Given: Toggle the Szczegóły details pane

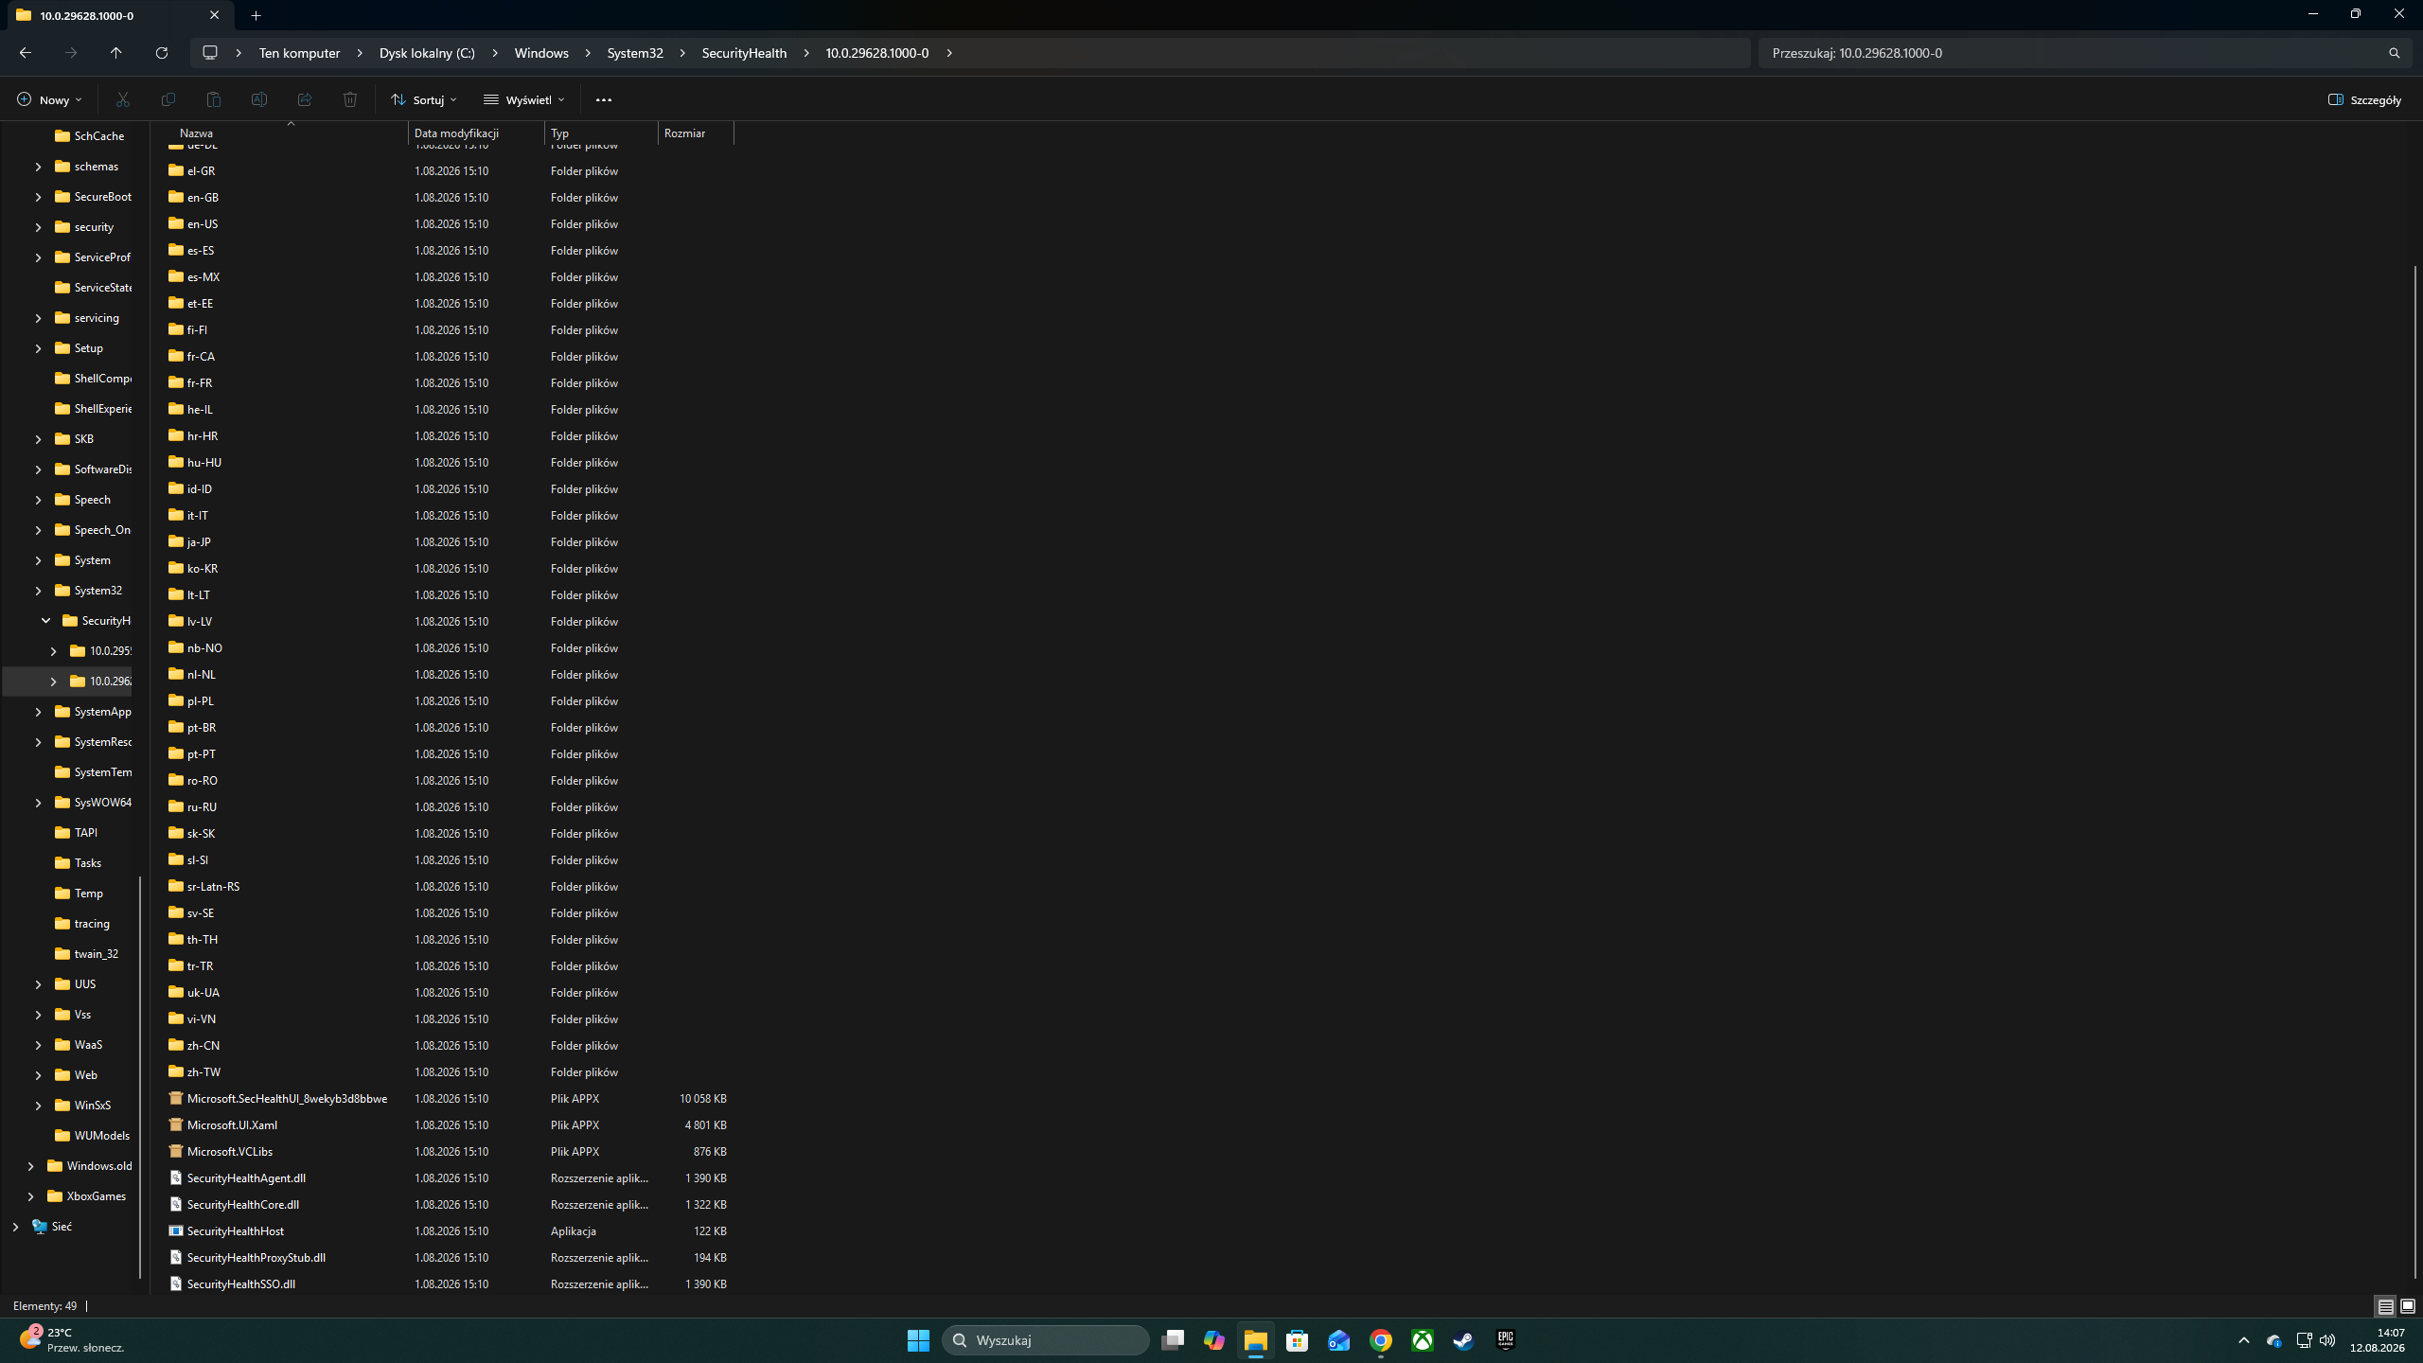Looking at the screenshot, I should coord(2364,99).
